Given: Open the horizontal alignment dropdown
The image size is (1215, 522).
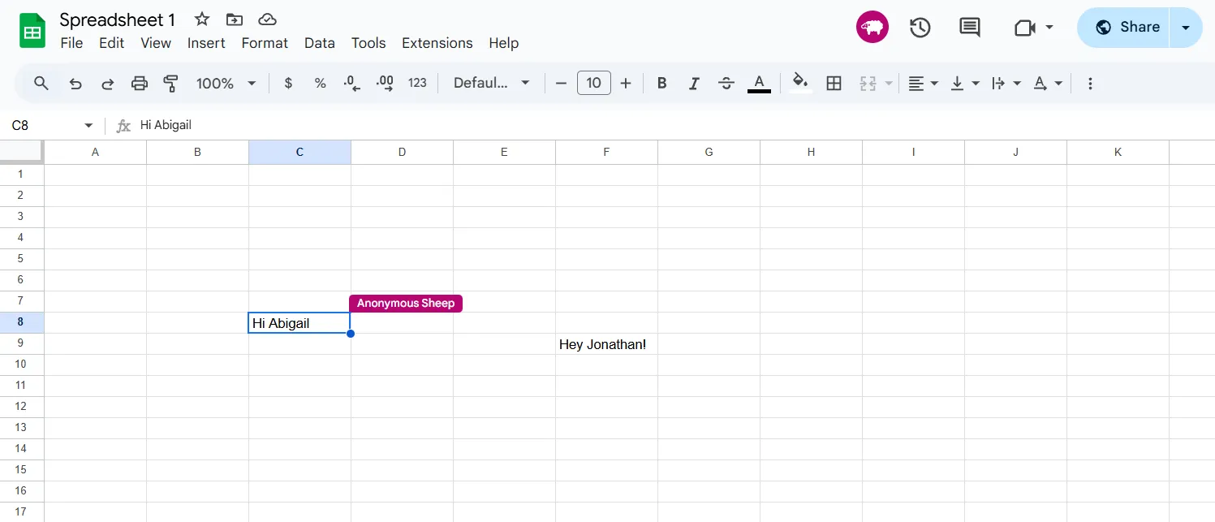Looking at the screenshot, I should [x=922, y=83].
